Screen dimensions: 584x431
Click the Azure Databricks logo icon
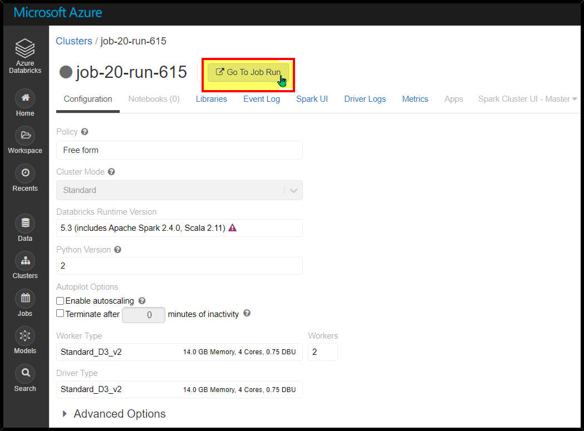coord(24,48)
